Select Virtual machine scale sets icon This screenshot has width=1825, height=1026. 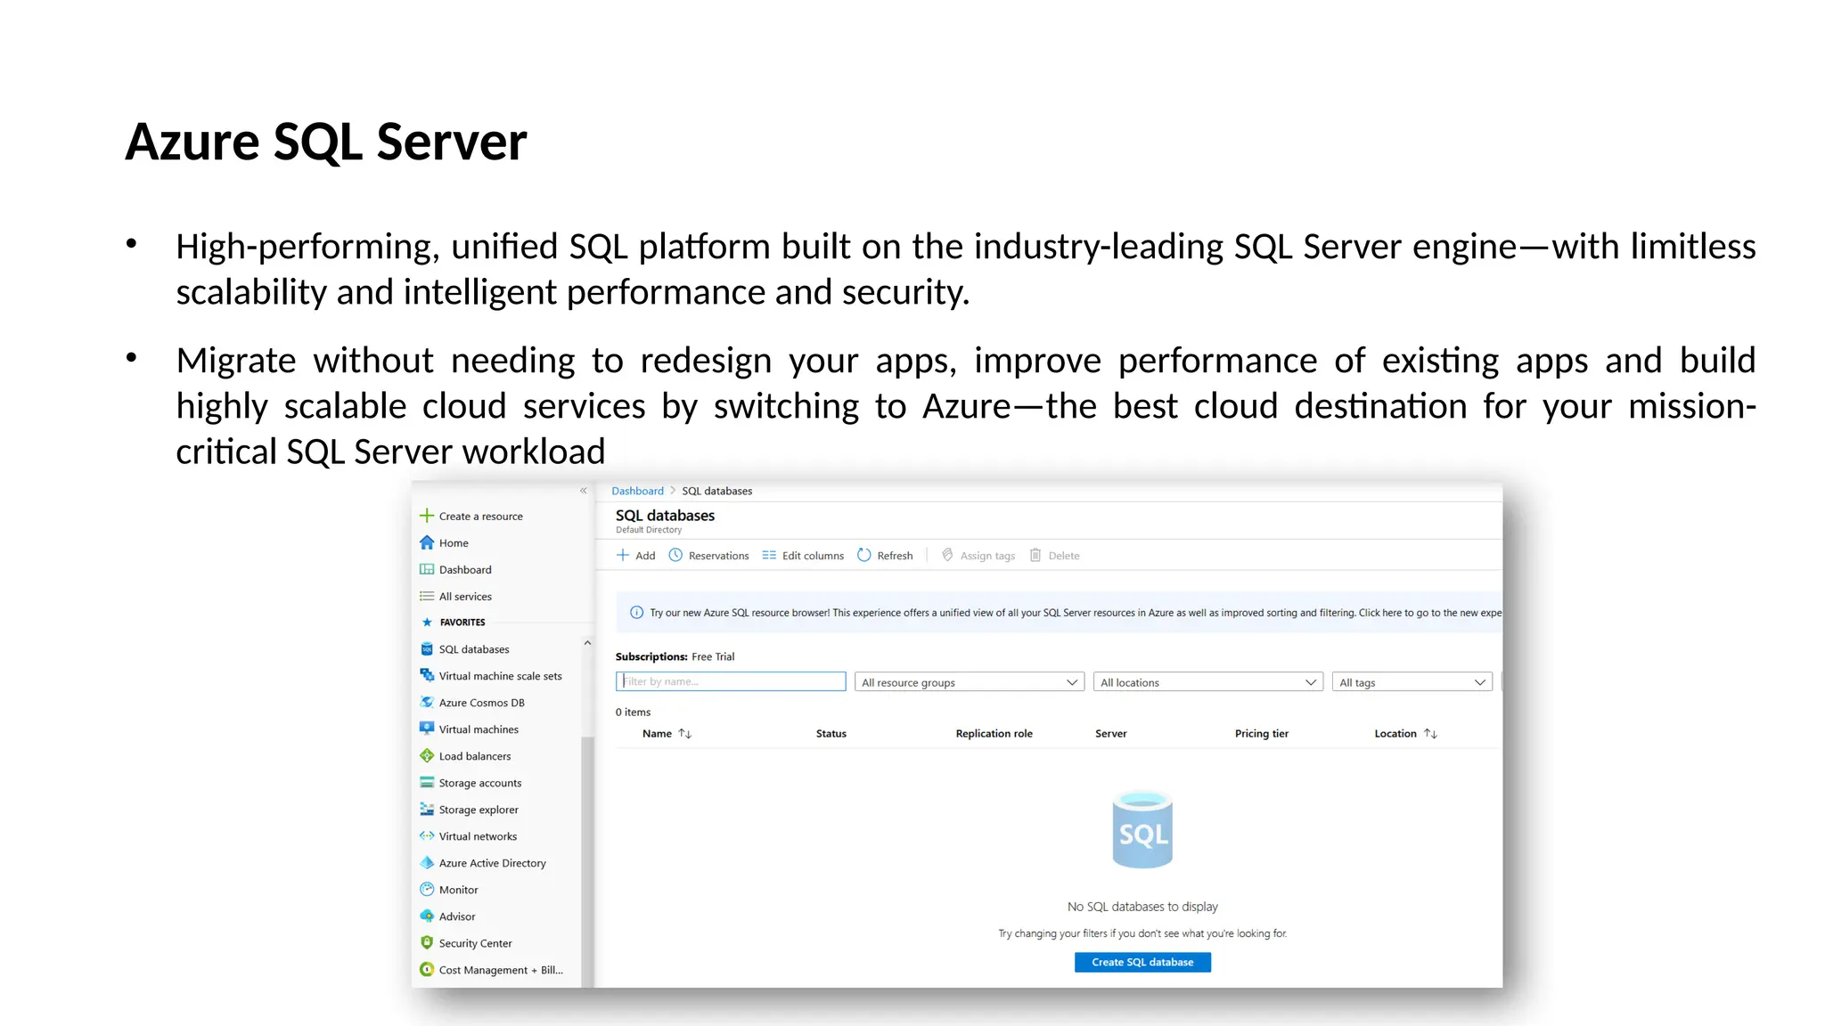[x=427, y=676]
